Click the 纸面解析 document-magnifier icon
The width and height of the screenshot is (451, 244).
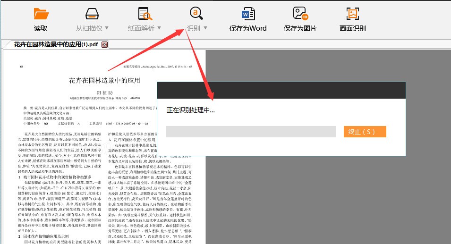pyautogui.click(x=145, y=14)
